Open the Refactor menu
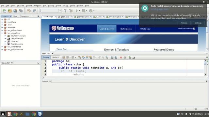 click(x=38, y=6)
